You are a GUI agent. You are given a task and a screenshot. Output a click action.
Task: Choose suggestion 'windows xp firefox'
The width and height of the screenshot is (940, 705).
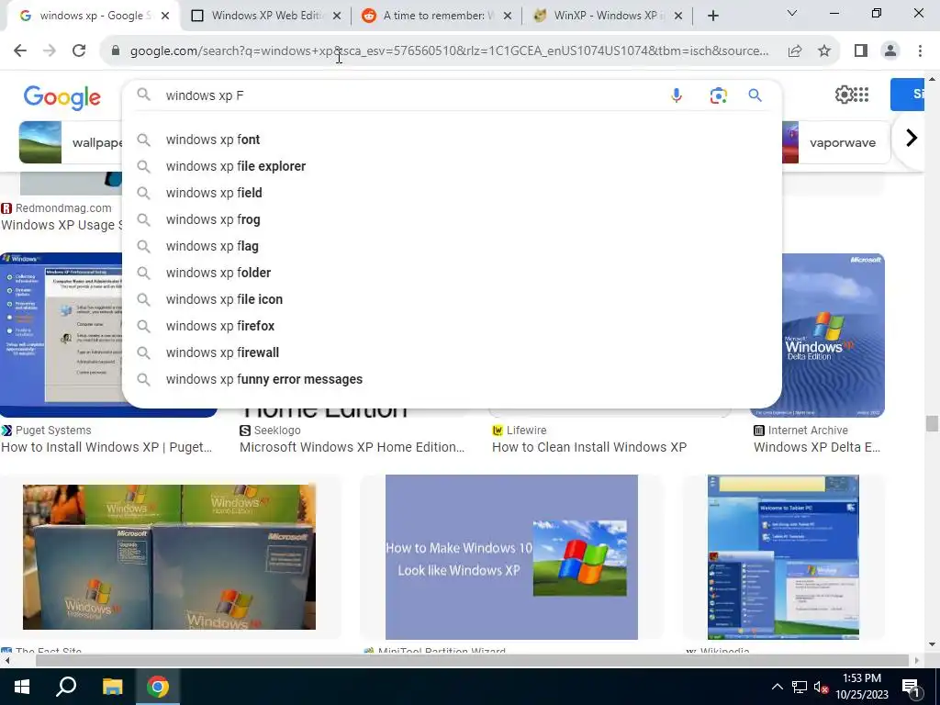(452, 326)
